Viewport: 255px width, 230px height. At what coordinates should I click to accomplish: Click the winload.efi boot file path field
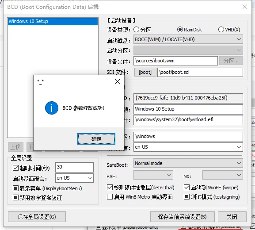(x=188, y=120)
